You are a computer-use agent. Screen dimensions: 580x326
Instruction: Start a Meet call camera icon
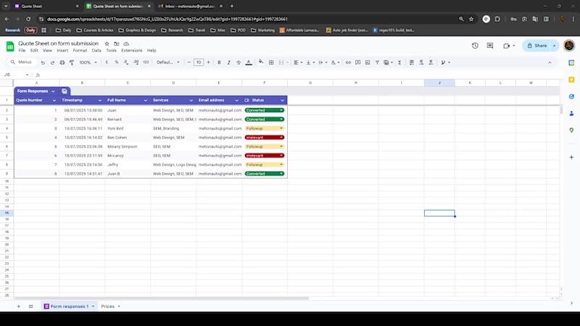point(506,46)
